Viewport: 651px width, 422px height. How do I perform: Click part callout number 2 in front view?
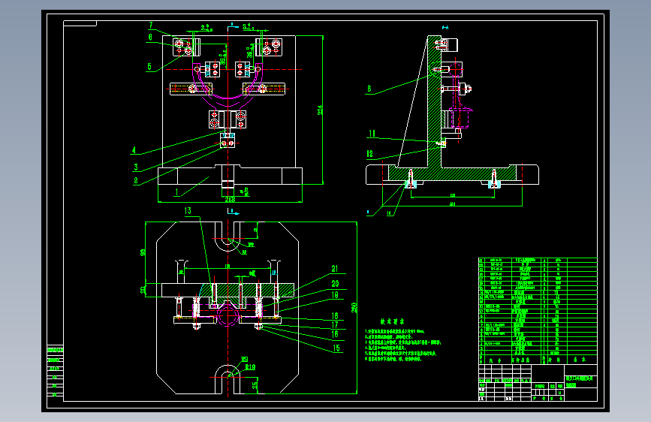coord(136,181)
